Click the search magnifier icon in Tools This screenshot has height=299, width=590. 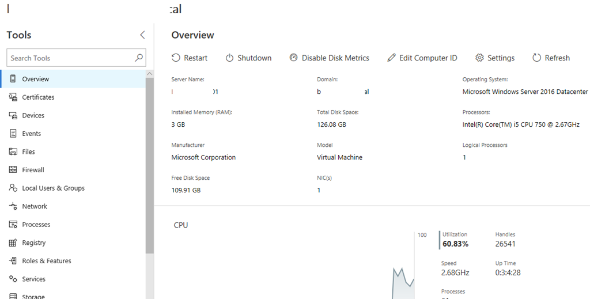[138, 58]
